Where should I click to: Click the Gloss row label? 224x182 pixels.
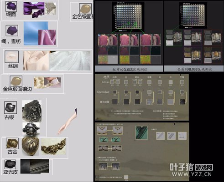pos(105,82)
